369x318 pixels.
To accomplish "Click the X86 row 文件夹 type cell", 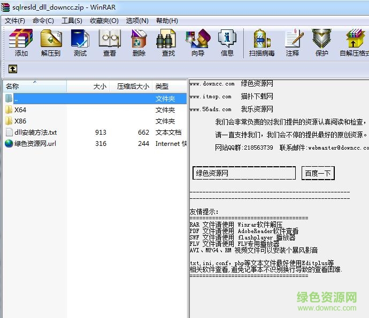I will (x=165, y=121).
